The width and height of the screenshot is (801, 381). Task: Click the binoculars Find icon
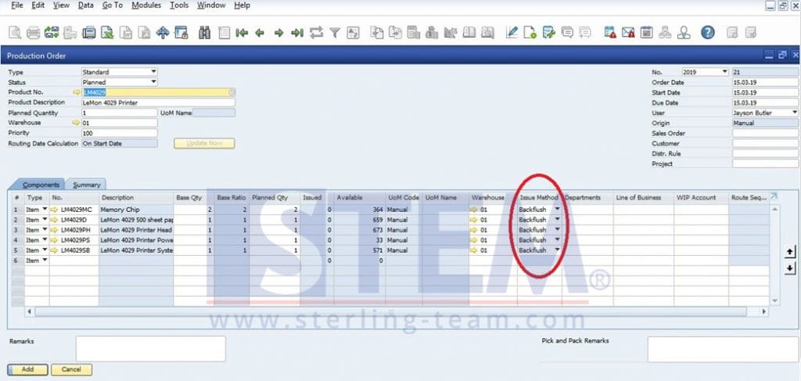click(x=206, y=33)
